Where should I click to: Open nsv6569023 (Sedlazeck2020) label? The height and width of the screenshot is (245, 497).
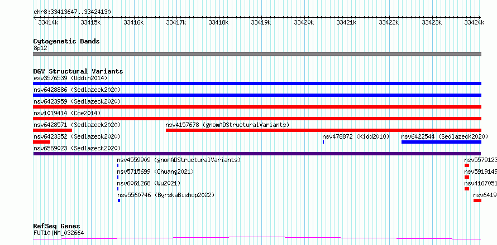pos(77,148)
